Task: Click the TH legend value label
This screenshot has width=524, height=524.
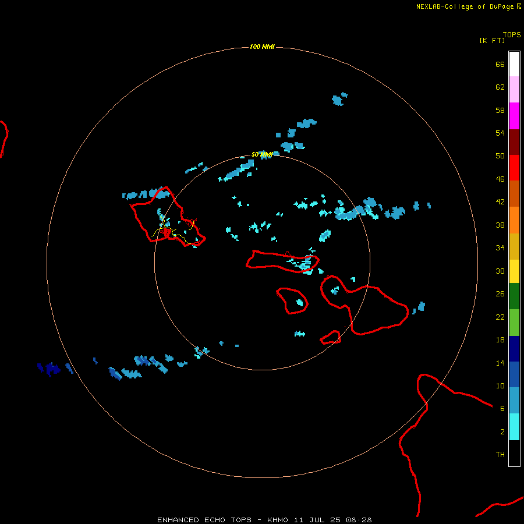Action: tap(500, 455)
